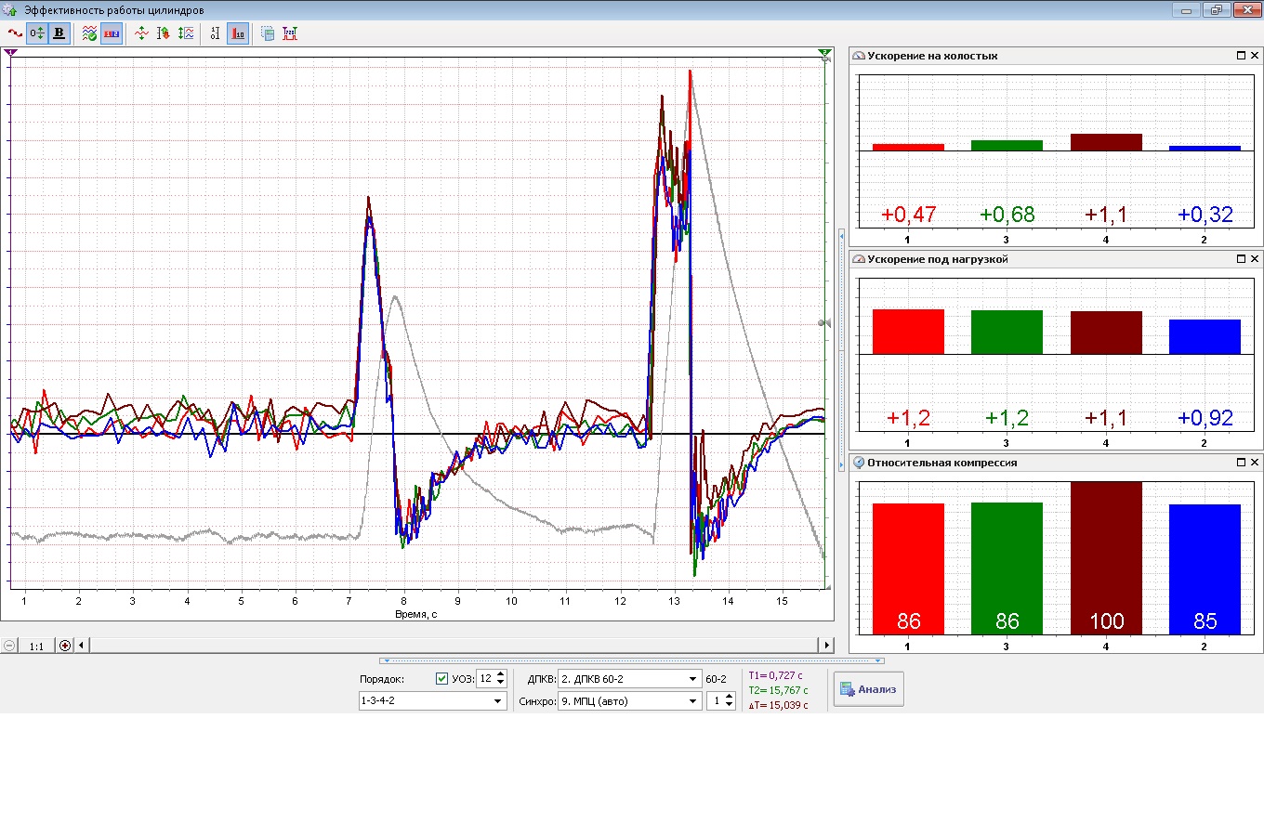Restore down the application window
This screenshot has height=836, width=1264.
pyautogui.click(x=1217, y=10)
